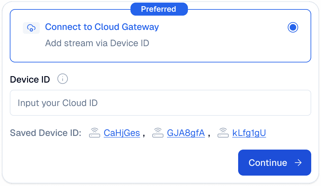The width and height of the screenshot is (321, 186).
Task: Select the Connect to Cloud Gateway radio button
Action: pos(293,27)
